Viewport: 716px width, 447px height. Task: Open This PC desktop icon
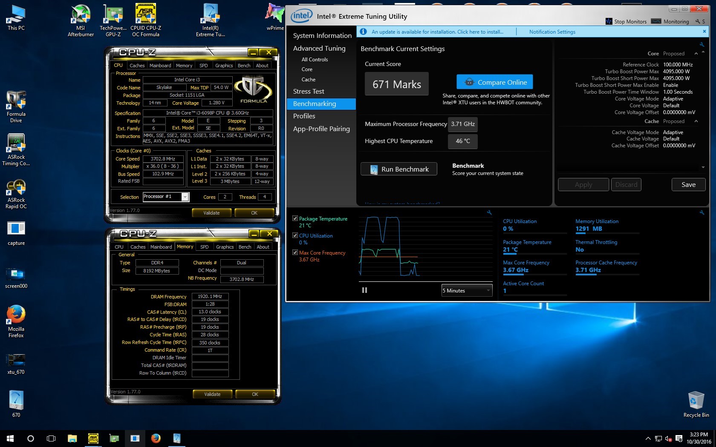pos(16,18)
